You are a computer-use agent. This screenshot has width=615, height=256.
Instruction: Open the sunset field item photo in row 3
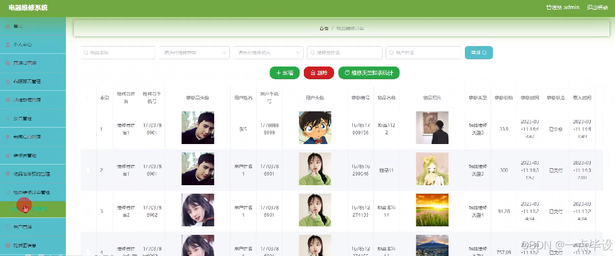(x=432, y=210)
